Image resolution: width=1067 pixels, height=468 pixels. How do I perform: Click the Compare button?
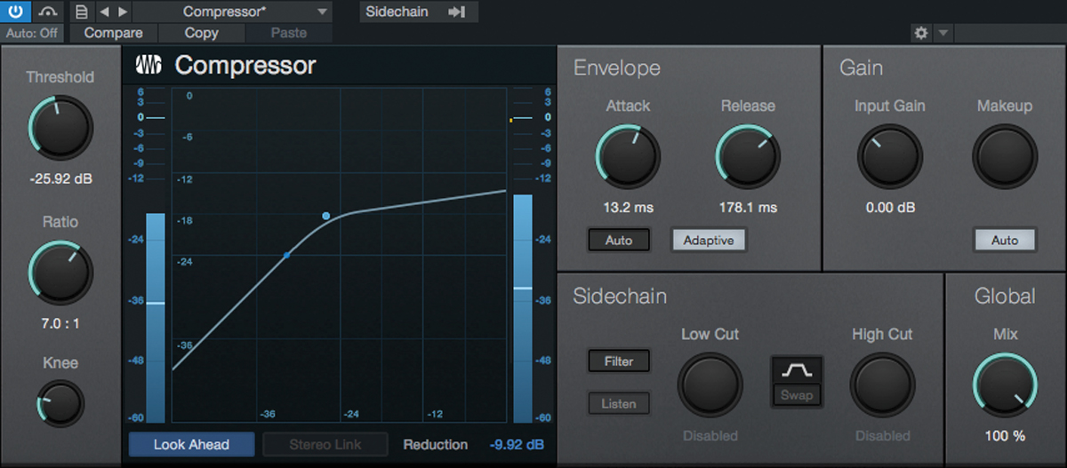coord(113,33)
